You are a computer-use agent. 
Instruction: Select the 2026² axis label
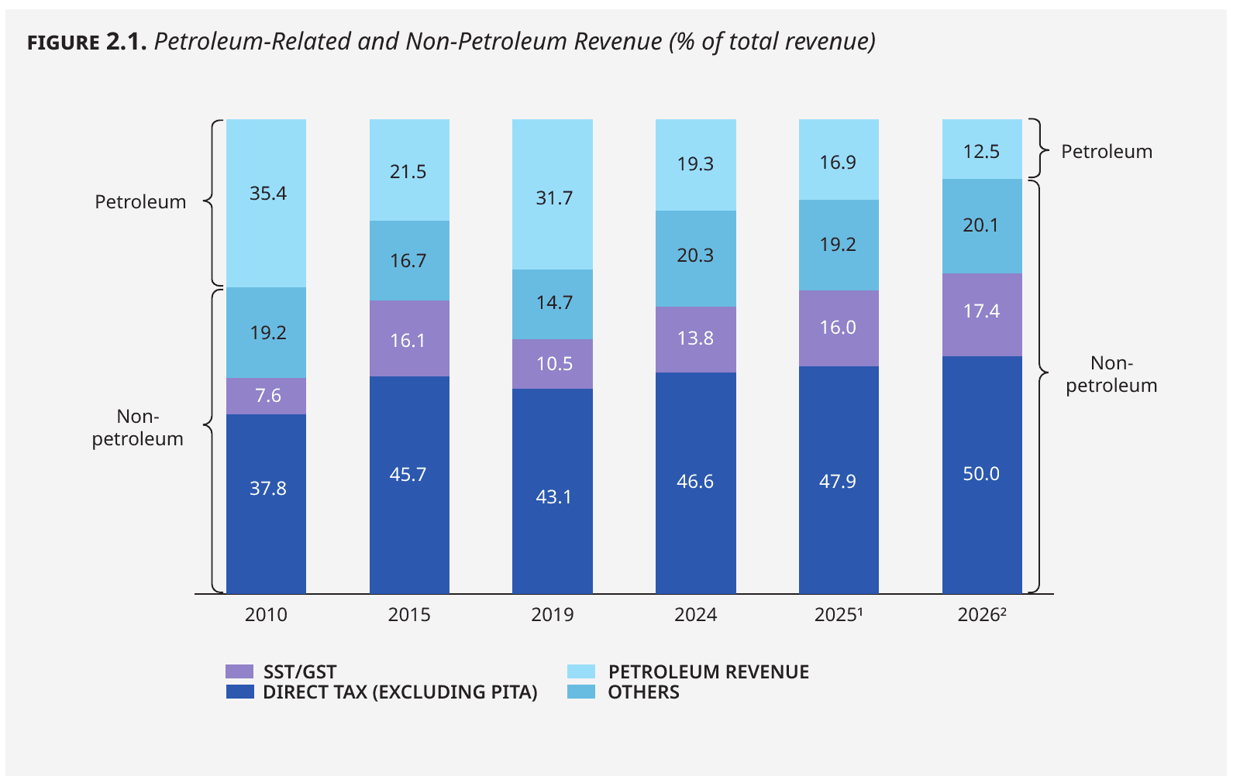[982, 615]
